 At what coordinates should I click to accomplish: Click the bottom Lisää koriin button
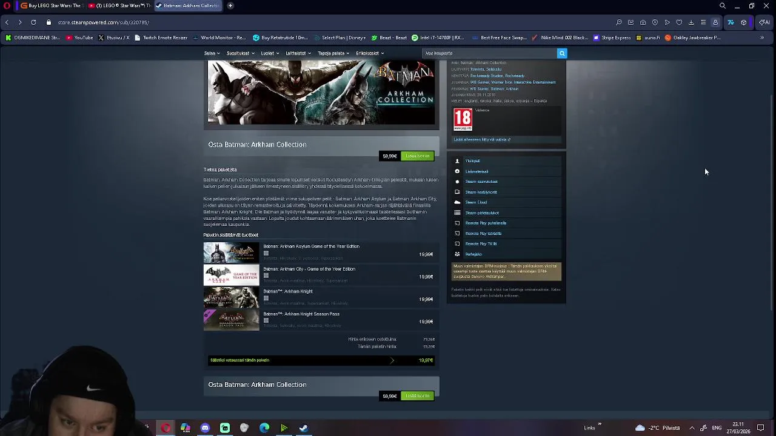(x=418, y=396)
